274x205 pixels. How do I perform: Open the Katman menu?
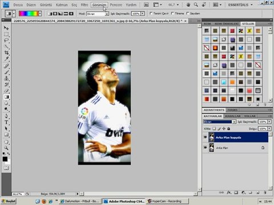point(62,5)
